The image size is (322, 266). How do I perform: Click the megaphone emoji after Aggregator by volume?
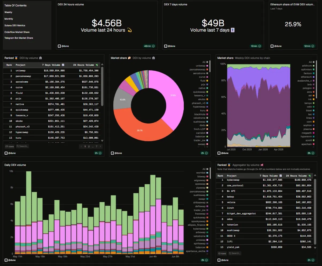262,165
